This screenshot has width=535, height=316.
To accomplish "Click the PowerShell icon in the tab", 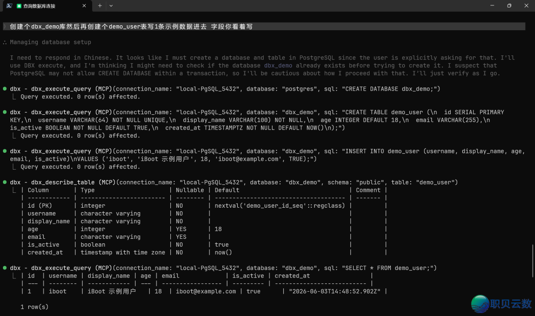I will (9, 6).
